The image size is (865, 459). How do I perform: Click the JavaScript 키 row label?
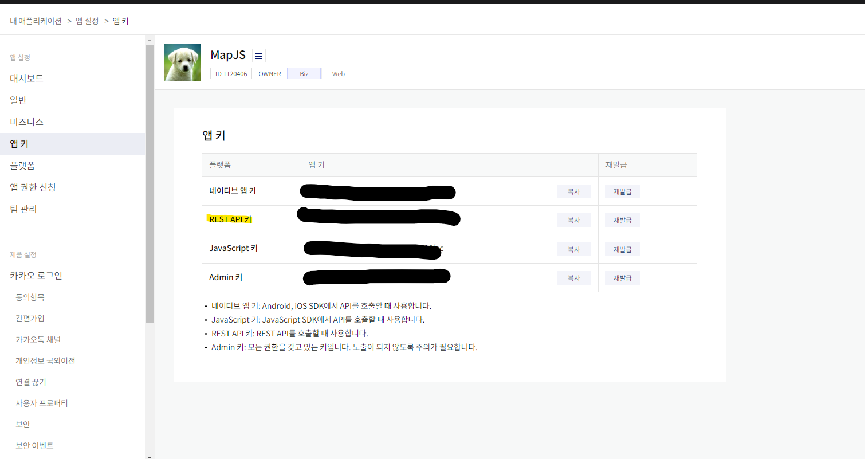point(233,248)
